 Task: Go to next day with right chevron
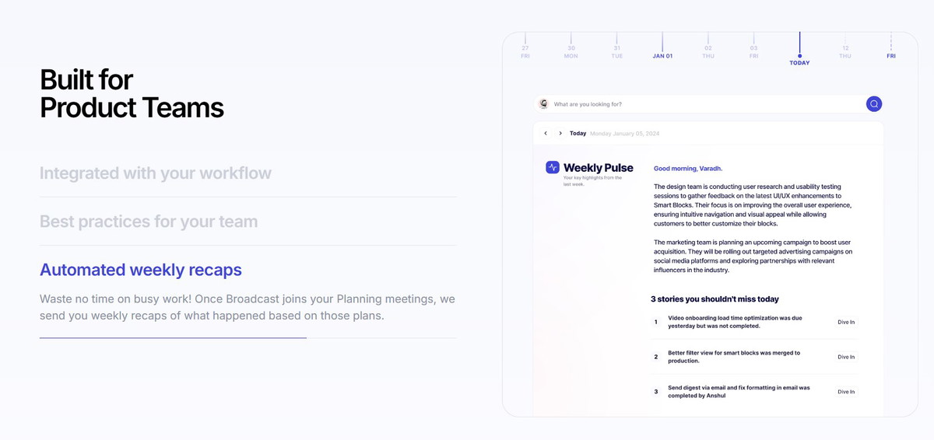[560, 133]
